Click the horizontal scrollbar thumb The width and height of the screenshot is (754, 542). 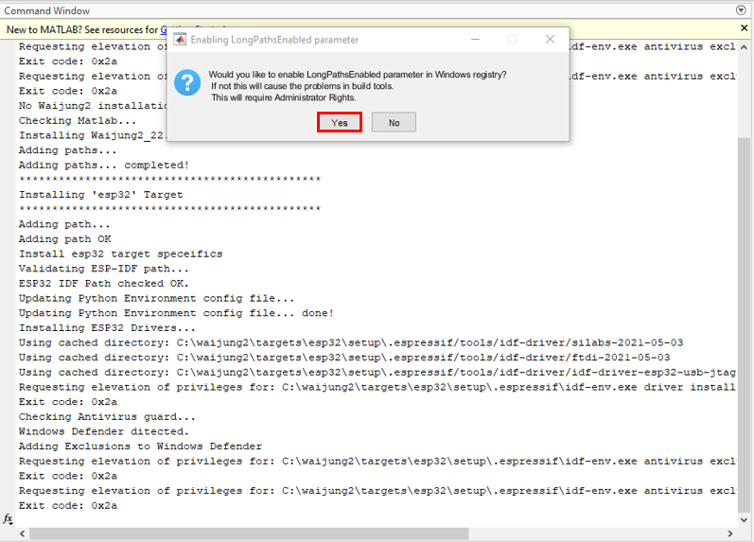tap(249, 533)
